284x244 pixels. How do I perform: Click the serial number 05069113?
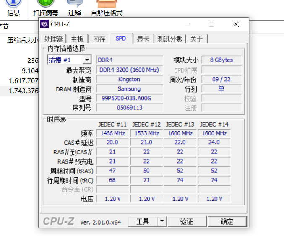130,107
